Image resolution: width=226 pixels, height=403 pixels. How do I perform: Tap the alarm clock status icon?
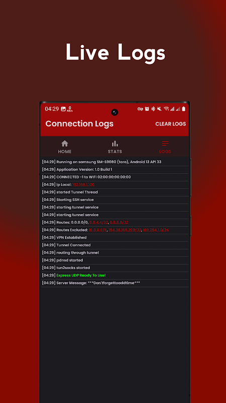(x=147, y=109)
